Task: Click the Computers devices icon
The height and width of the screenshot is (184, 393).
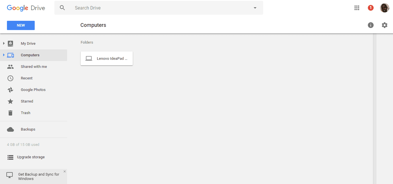Action: 10,55
